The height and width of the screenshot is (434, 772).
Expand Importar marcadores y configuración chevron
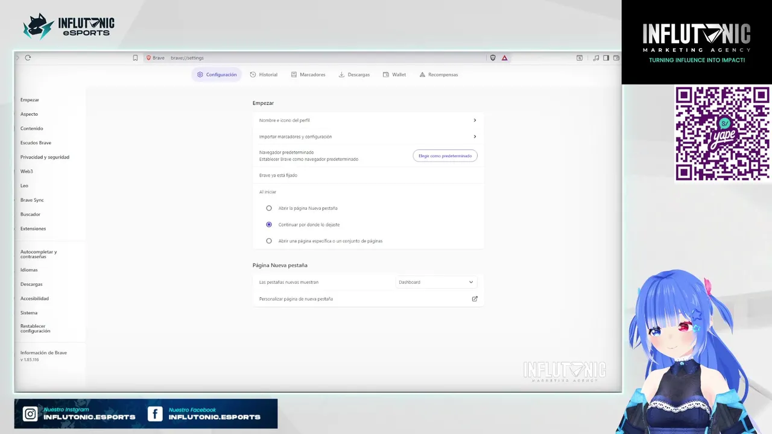pos(475,136)
